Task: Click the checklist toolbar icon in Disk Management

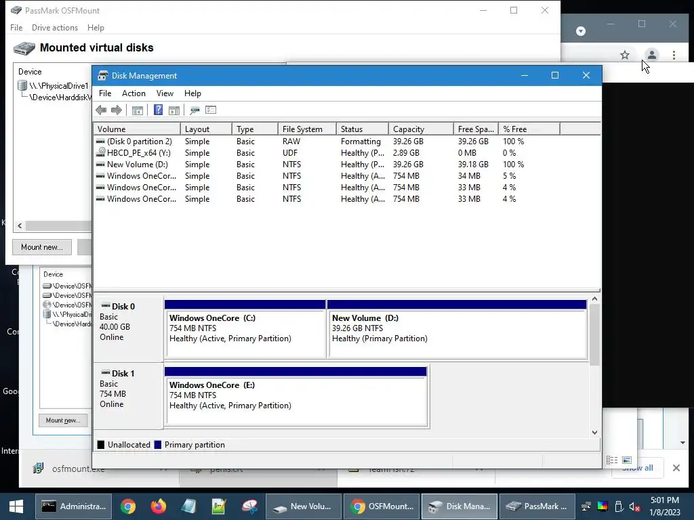Action: click(211, 110)
